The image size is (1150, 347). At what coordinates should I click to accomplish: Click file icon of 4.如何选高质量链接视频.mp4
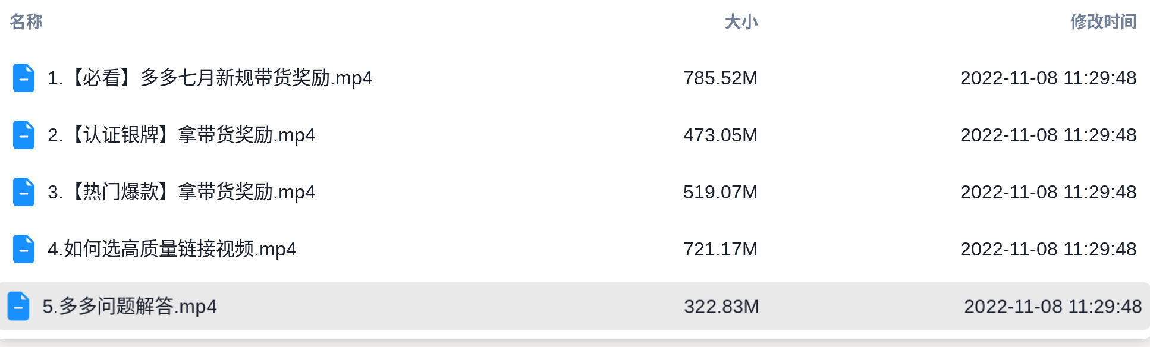point(24,249)
